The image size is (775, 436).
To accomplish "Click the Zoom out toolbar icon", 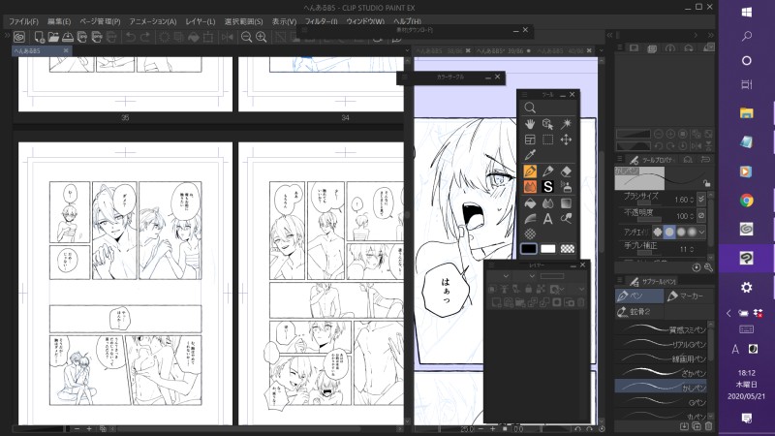I will [246, 37].
